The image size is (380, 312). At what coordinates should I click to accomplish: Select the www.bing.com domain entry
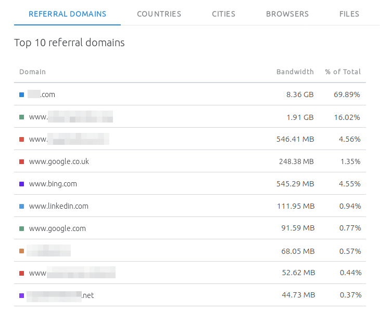(x=53, y=184)
